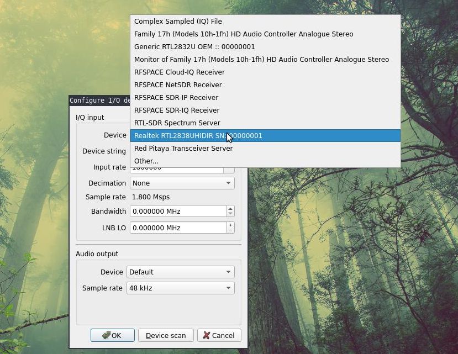Select the Other... device option
This screenshot has width=458, height=354.
265,161
